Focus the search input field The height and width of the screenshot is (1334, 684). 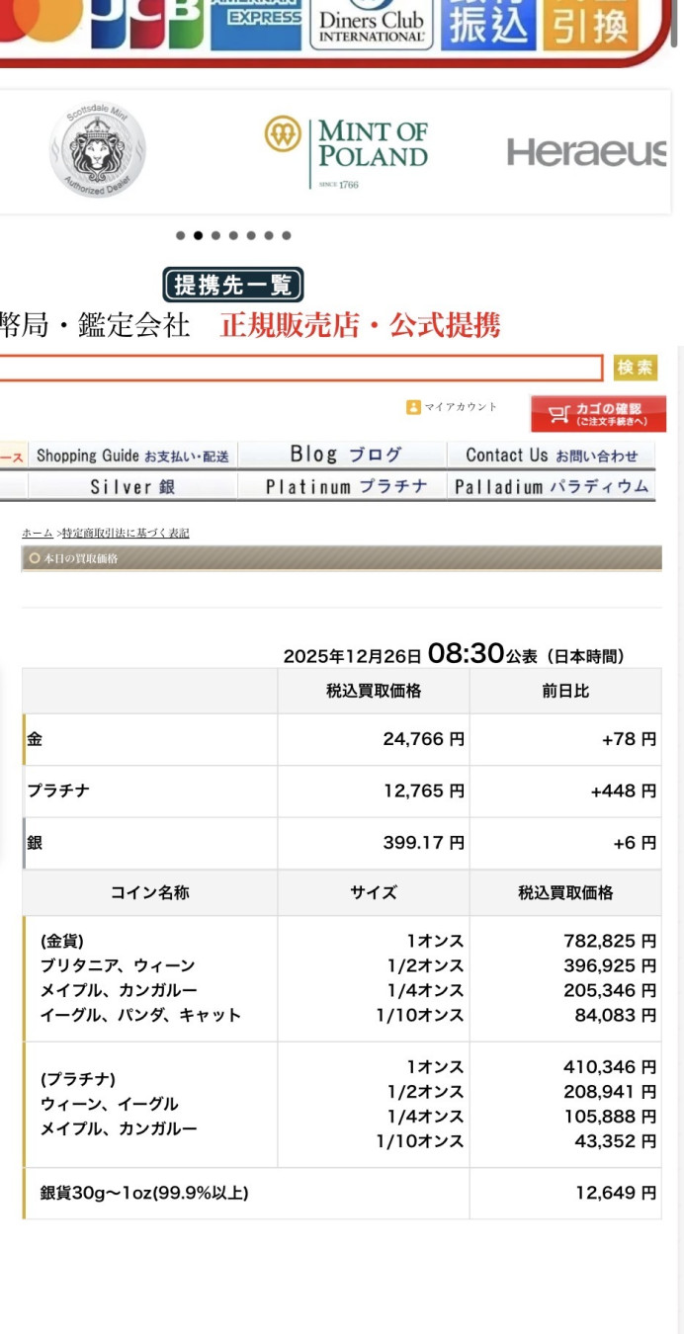pos(297,368)
